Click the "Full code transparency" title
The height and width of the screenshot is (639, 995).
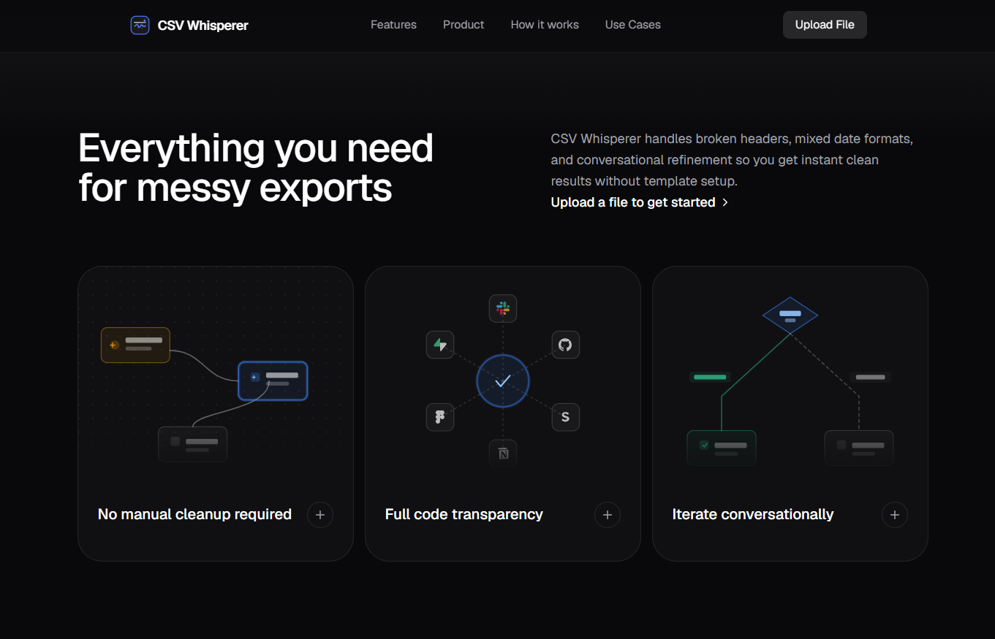(464, 515)
